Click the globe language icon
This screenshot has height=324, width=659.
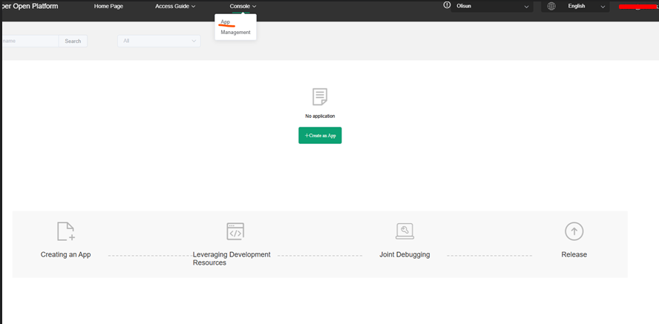(x=551, y=6)
